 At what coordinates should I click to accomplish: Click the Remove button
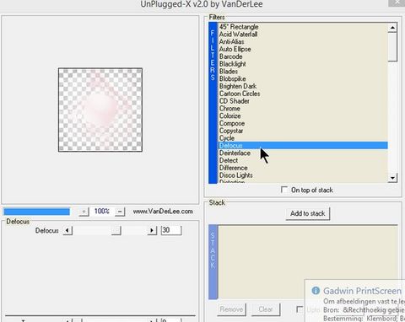231,309
